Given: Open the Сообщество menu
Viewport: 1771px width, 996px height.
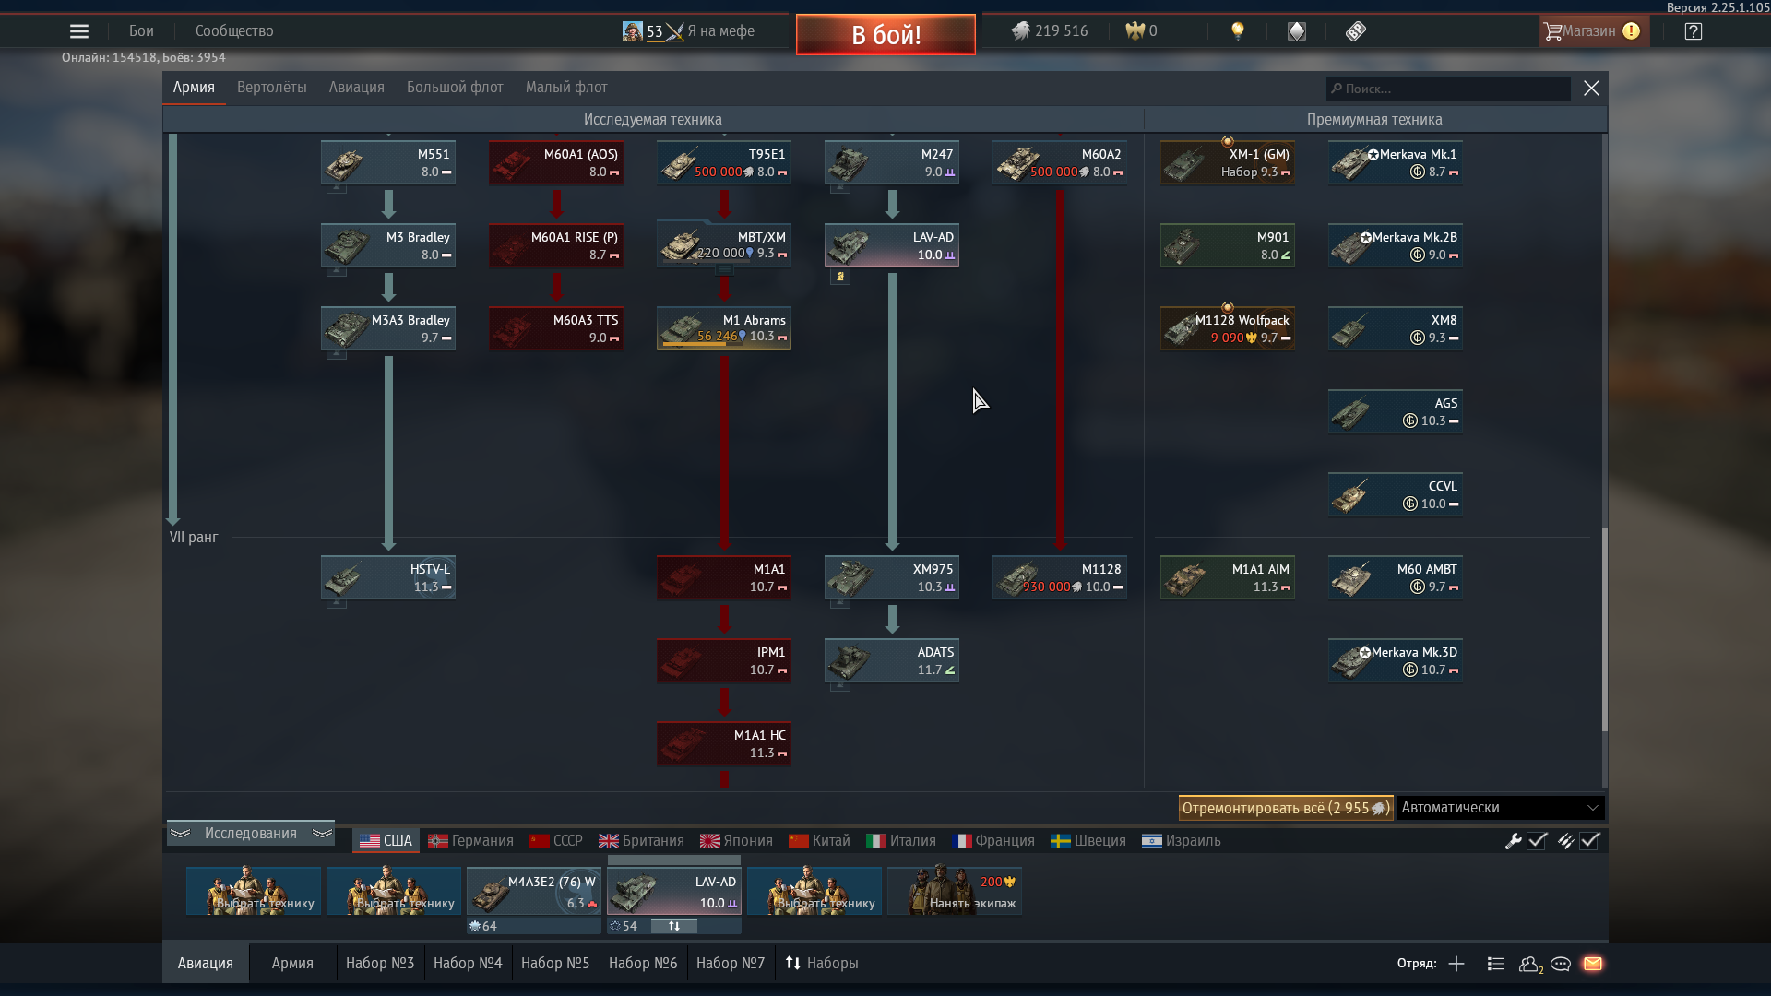Looking at the screenshot, I should 234,31.
